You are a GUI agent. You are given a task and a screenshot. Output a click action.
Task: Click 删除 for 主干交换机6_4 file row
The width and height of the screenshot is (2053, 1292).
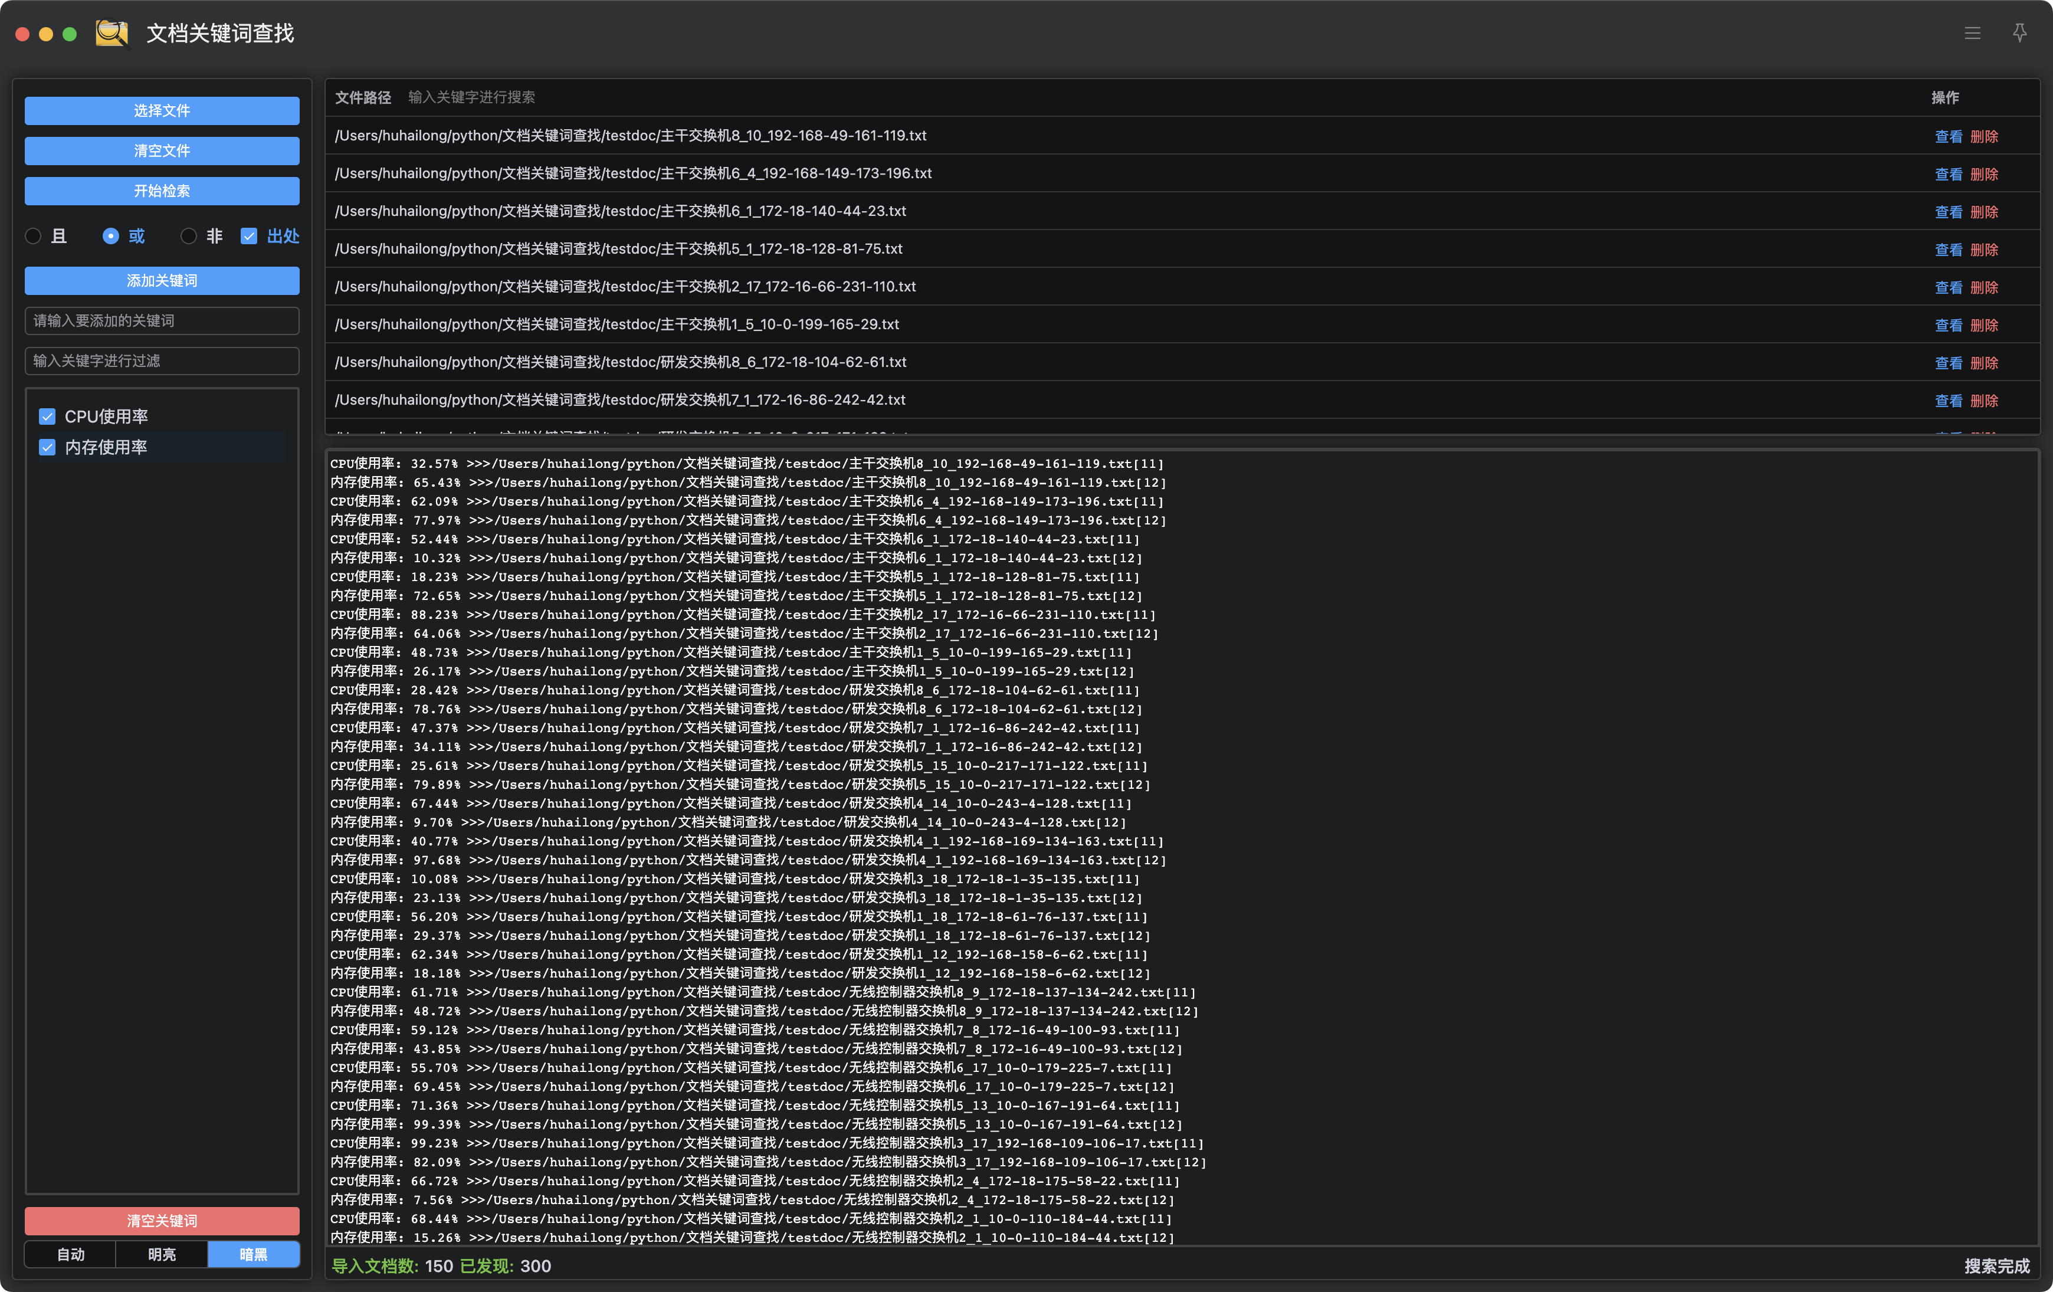click(1984, 174)
